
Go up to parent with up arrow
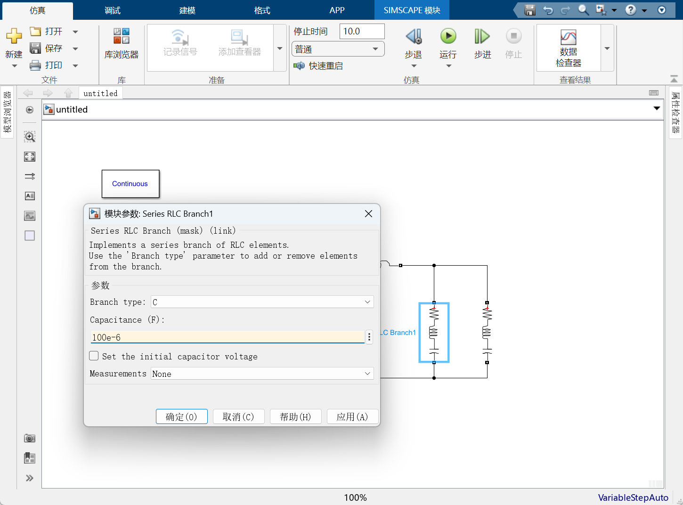68,93
